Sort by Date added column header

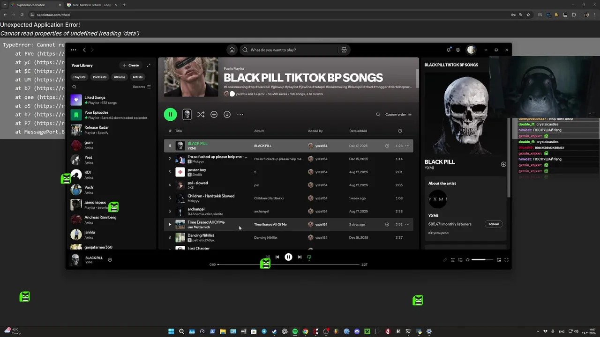[x=358, y=131]
